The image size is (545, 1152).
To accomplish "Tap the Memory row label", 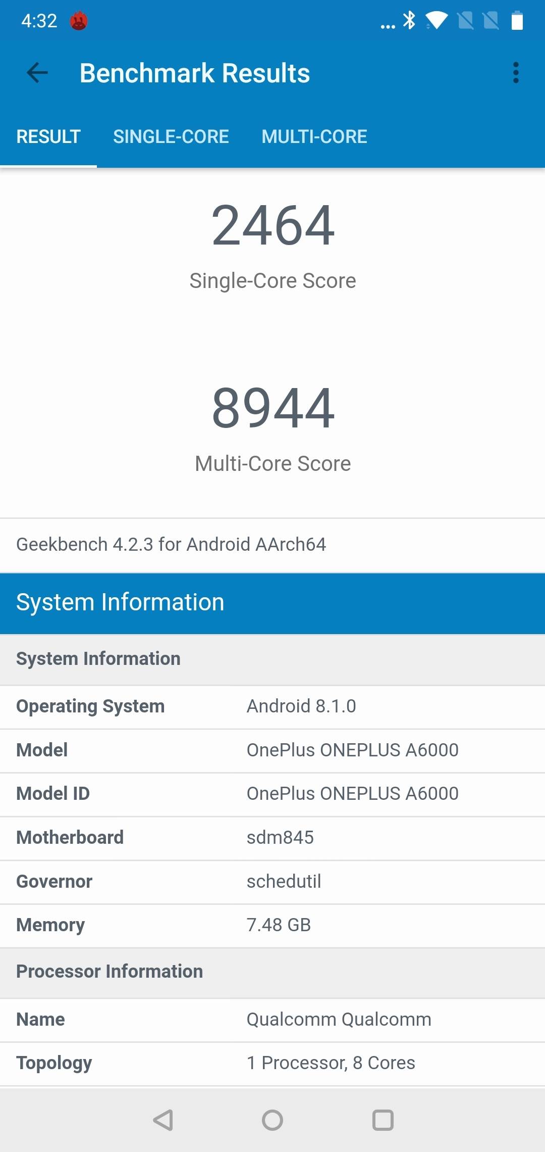I will [x=50, y=925].
